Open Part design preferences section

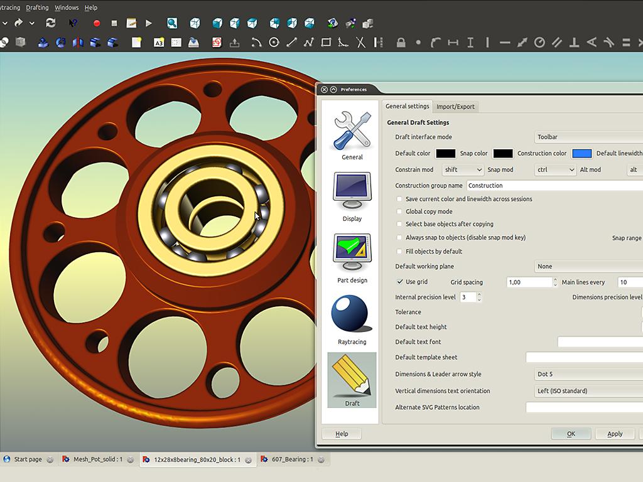point(352,259)
